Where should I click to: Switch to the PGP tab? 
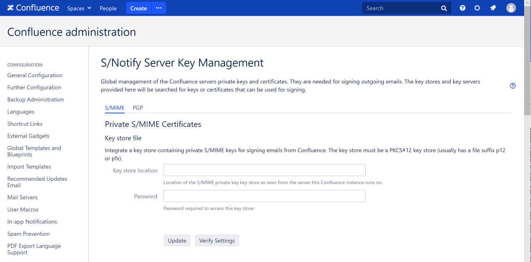(x=138, y=108)
